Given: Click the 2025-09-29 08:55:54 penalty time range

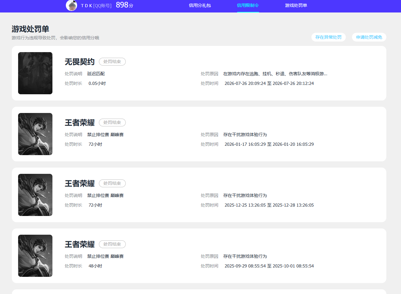Looking at the screenshot, I should coord(269,266).
